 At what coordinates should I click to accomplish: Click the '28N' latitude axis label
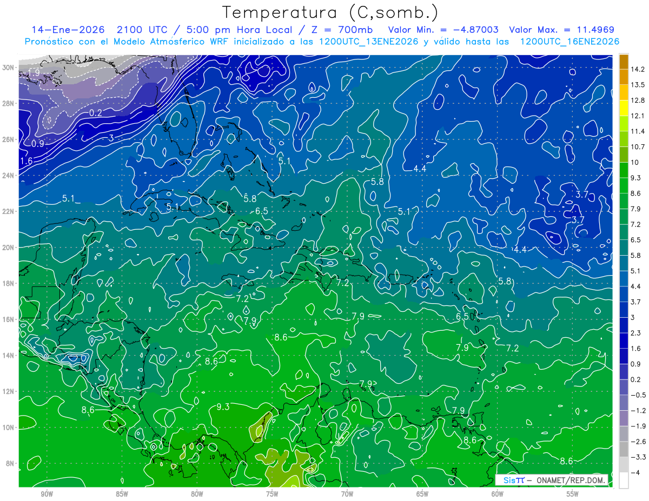9,103
